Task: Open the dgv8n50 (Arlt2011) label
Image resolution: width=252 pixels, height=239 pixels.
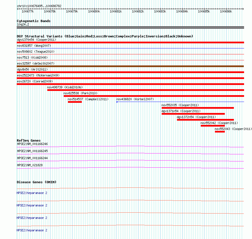Action: tap(32, 69)
